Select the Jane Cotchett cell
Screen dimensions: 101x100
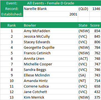tap(50, 92)
